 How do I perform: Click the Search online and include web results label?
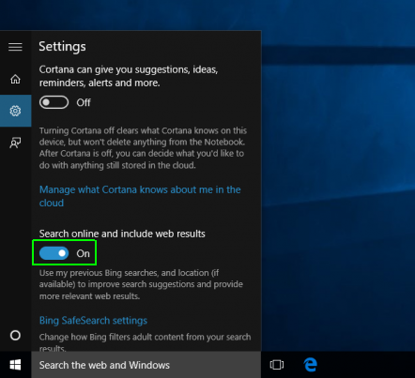click(122, 234)
